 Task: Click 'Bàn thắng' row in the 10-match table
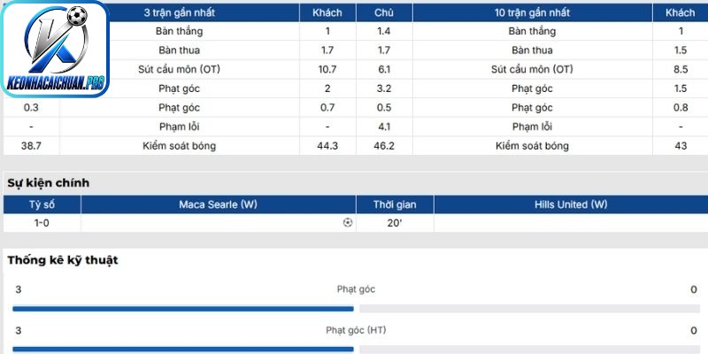pos(533,31)
